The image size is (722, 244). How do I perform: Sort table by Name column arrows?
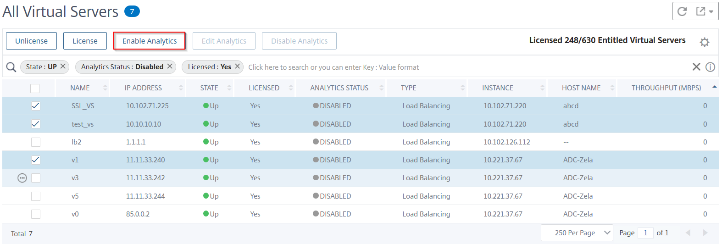105,88
